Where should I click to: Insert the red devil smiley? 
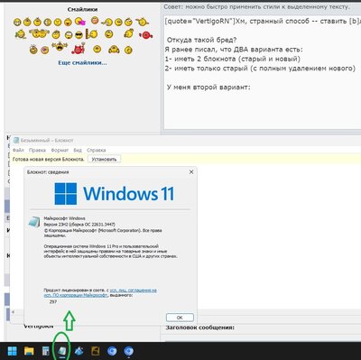pos(79,49)
